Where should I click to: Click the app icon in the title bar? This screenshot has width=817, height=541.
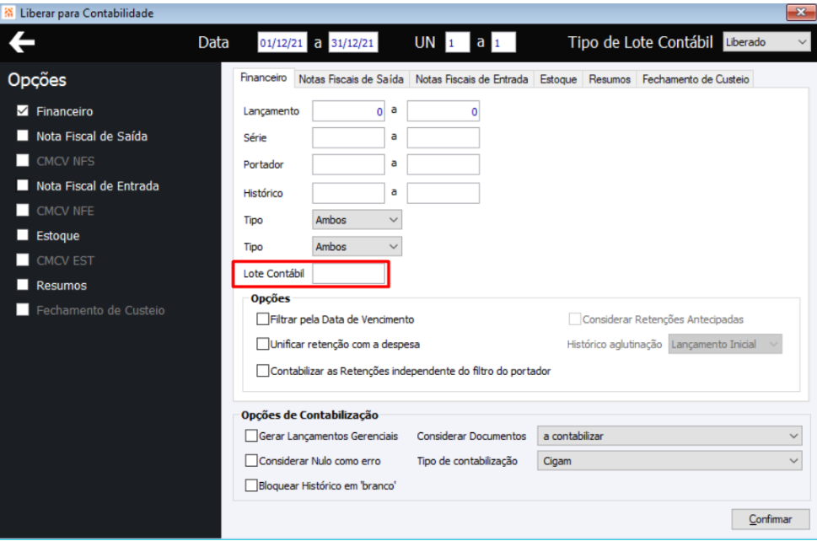[x=8, y=13]
